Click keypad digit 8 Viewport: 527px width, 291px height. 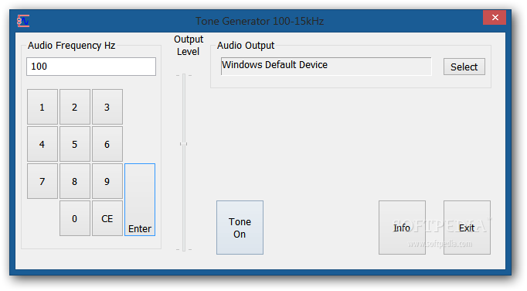[75, 181]
